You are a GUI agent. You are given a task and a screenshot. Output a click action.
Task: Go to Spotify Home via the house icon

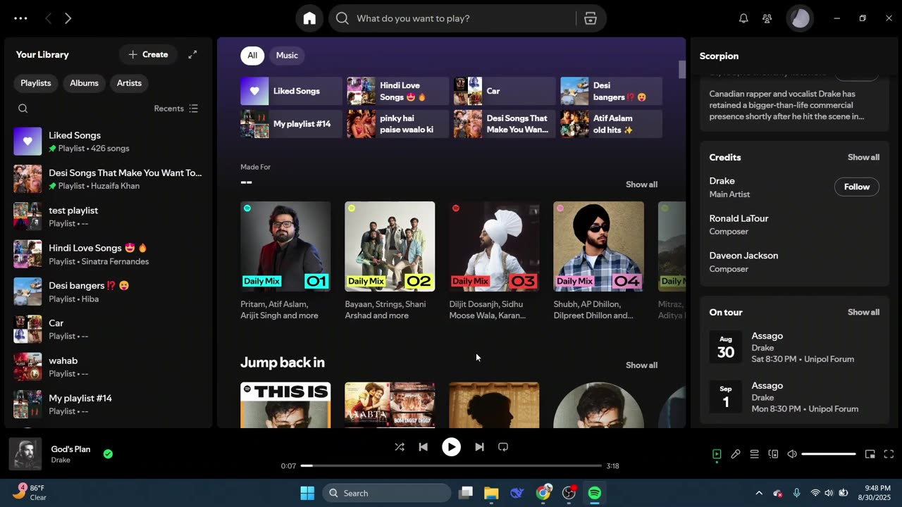click(x=309, y=18)
